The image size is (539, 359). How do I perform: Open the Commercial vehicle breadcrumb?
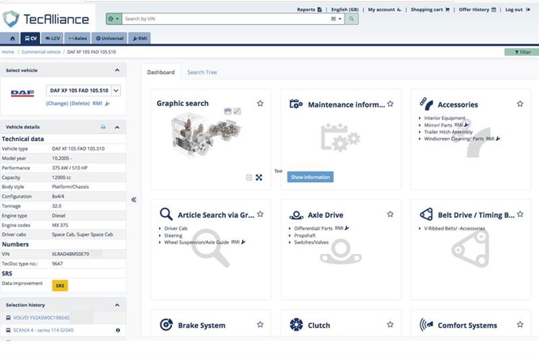[x=41, y=52]
